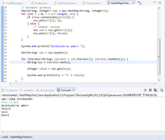
Task: Place cursor on 'Map<String, Integer> map' declaration line
Action: click(x=65, y=11)
